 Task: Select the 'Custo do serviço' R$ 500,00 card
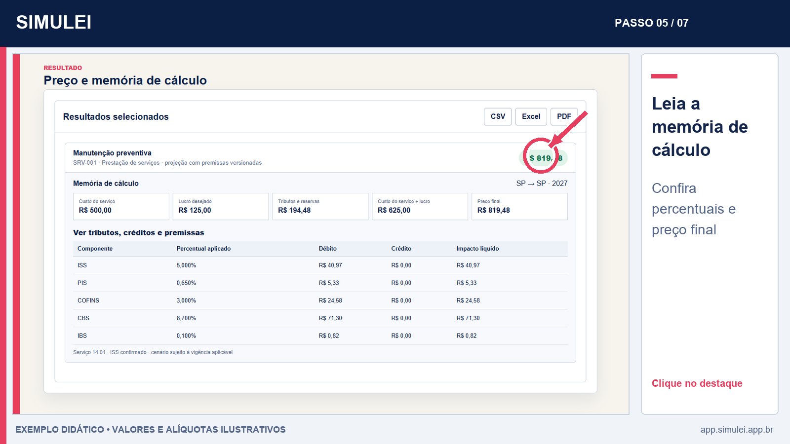[121, 206]
